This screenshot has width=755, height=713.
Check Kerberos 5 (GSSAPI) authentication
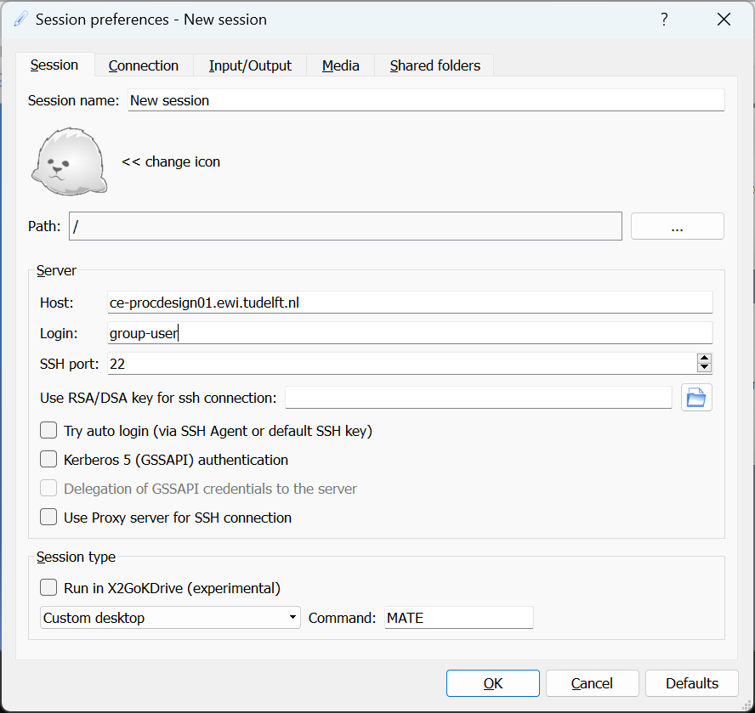tap(48, 459)
